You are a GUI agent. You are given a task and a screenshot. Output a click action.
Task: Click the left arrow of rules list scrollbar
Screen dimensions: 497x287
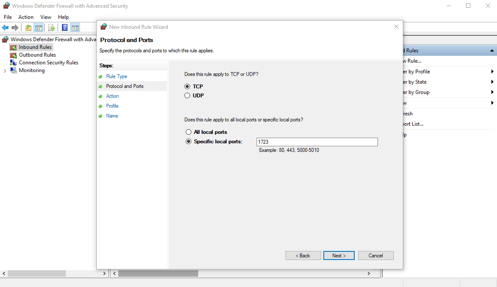tap(114, 273)
